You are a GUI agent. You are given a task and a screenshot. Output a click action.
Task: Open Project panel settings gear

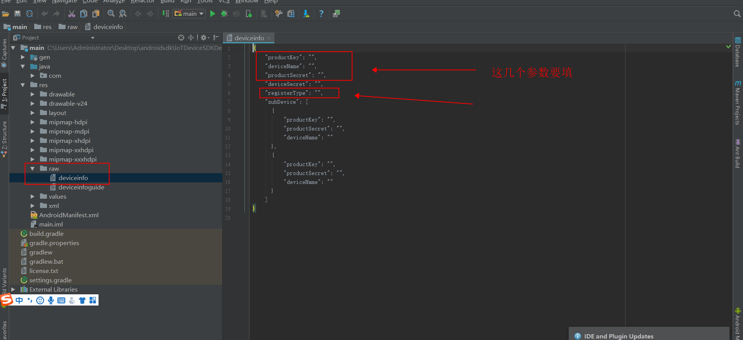click(204, 38)
